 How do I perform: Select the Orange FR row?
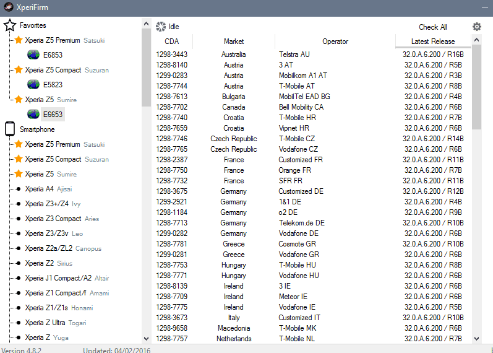312,170
